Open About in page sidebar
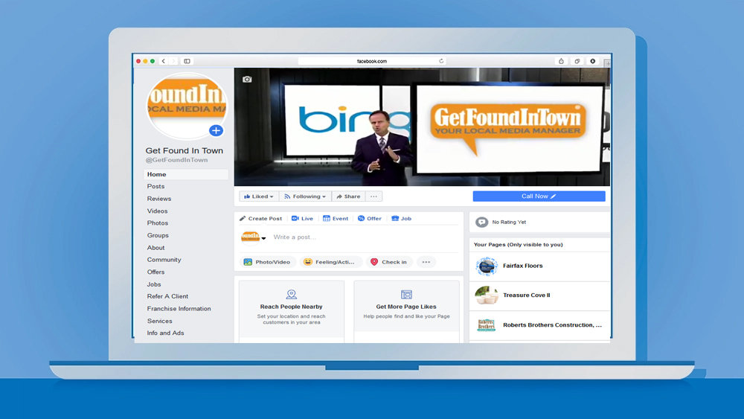The height and width of the screenshot is (419, 744). pyautogui.click(x=155, y=248)
